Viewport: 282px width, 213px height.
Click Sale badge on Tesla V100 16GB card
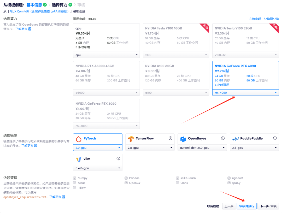coord(205,27)
